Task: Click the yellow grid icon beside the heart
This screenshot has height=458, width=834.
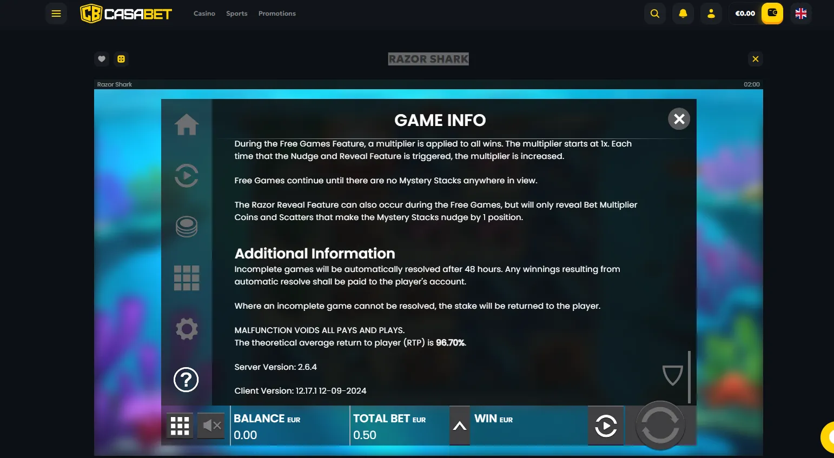Action: pyautogui.click(x=121, y=59)
